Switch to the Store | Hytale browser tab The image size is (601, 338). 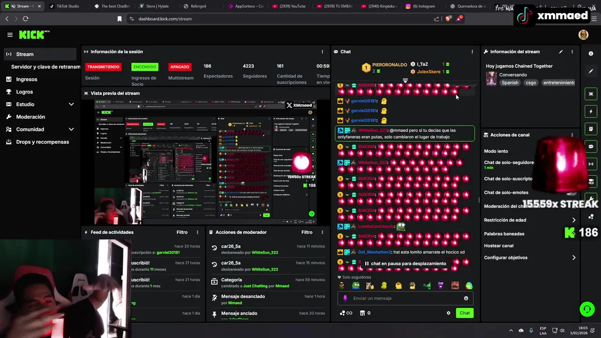(x=157, y=6)
